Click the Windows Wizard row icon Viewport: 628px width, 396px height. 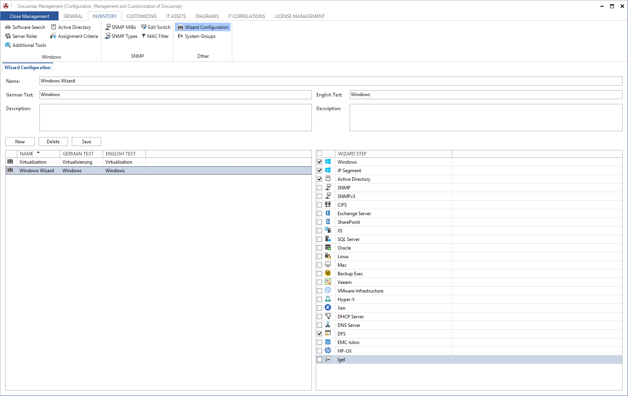point(11,170)
